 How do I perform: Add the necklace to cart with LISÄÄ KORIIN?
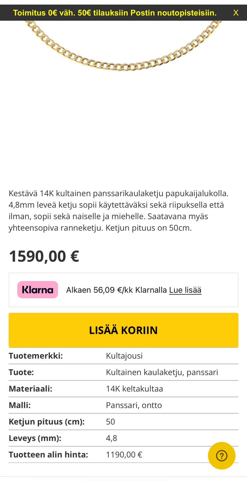coord(123,330)
